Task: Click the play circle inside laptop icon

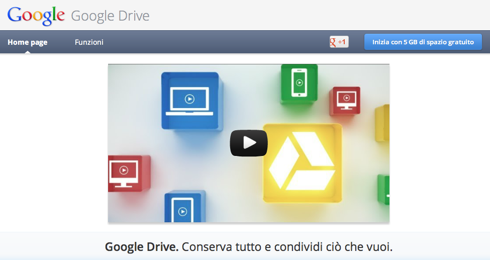Action: coord(189,99)
